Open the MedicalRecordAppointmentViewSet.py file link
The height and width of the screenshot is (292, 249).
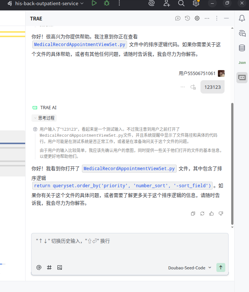pos(129,169)
